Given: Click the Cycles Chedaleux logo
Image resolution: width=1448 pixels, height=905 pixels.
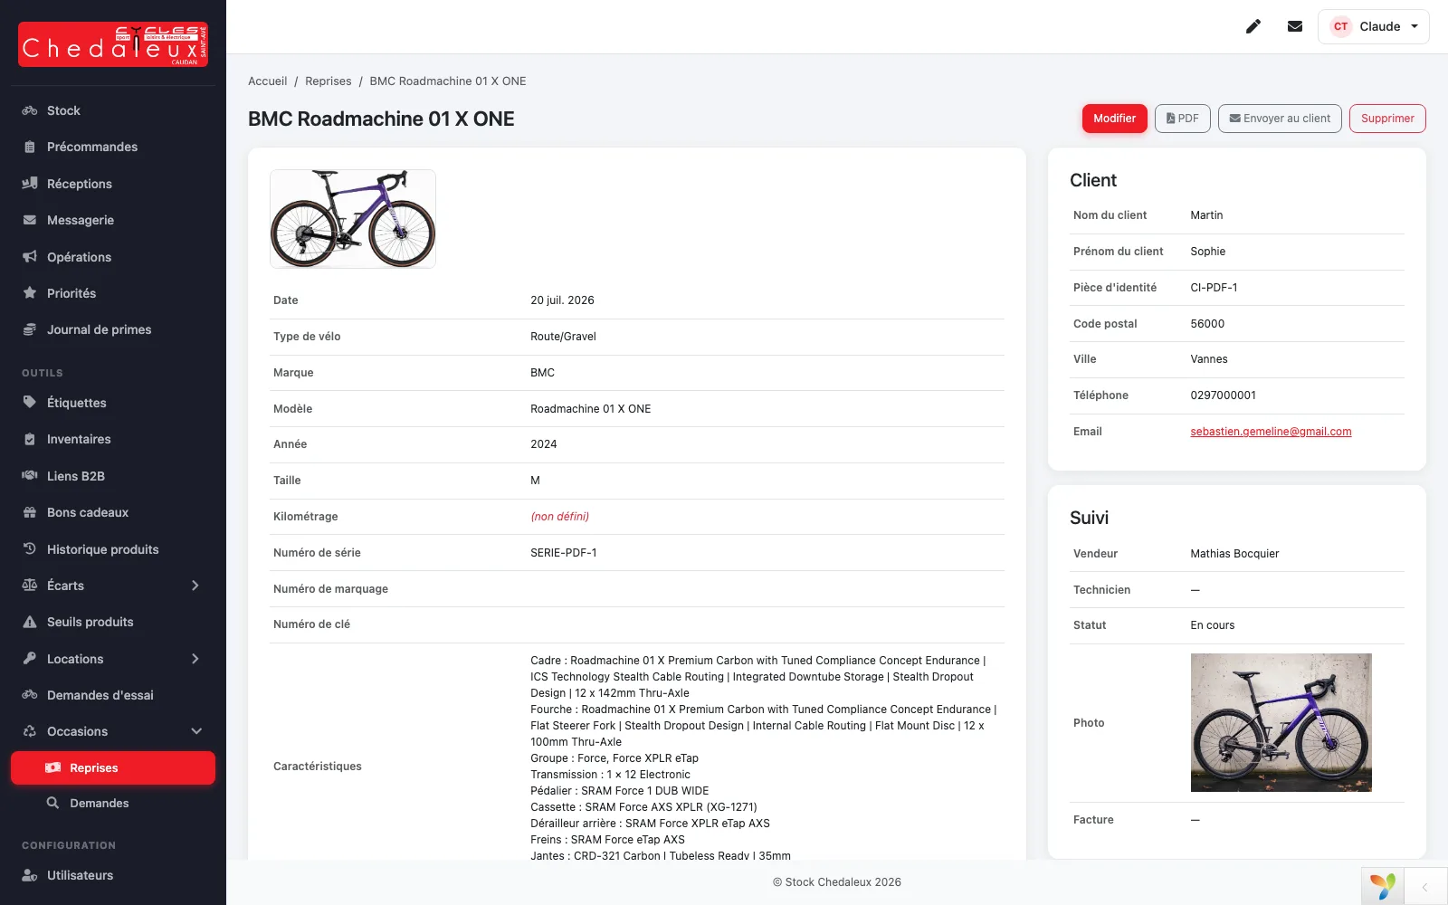Looking at the screenshot, I should click(113, 44).
